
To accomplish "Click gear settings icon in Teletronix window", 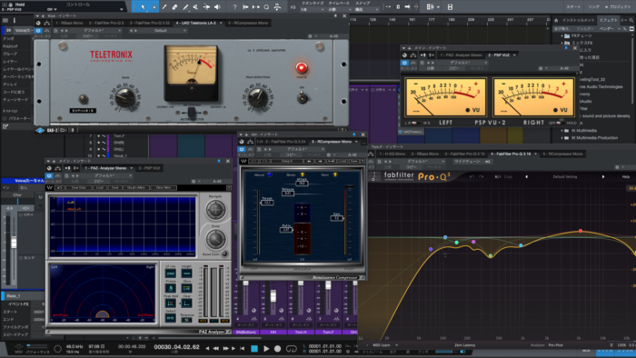I will coord(310,36).
